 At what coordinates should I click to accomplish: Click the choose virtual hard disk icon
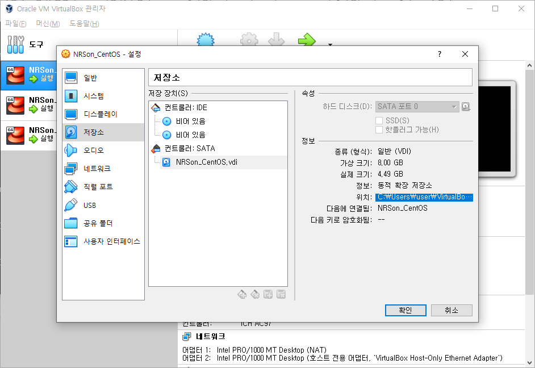click(466, 107)
